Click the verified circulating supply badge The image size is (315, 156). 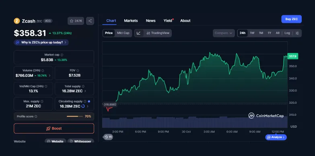[89, 102]
